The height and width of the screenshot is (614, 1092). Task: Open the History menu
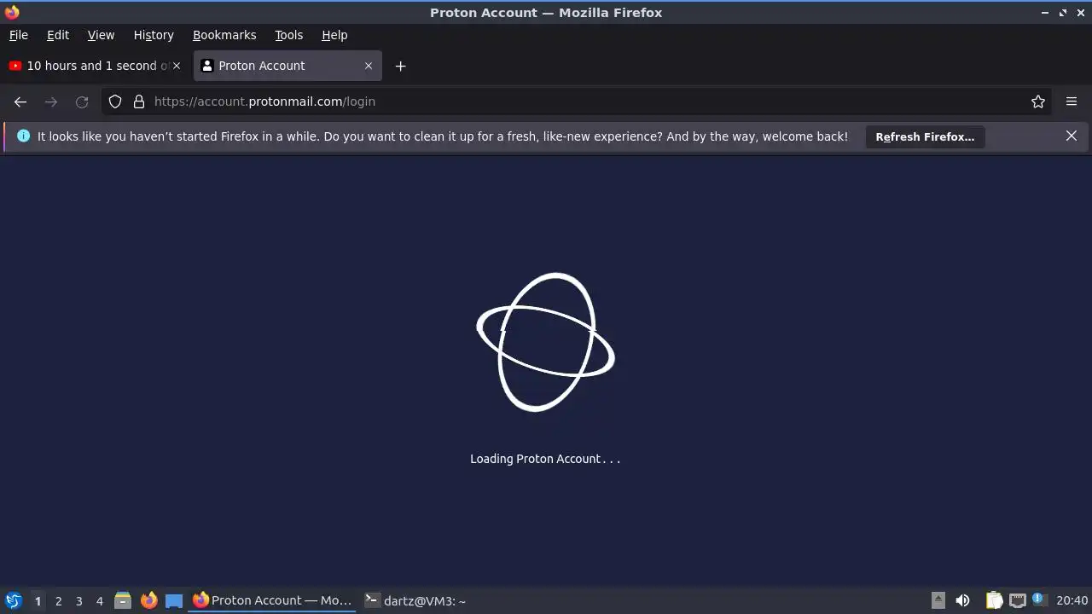[154, 35]
